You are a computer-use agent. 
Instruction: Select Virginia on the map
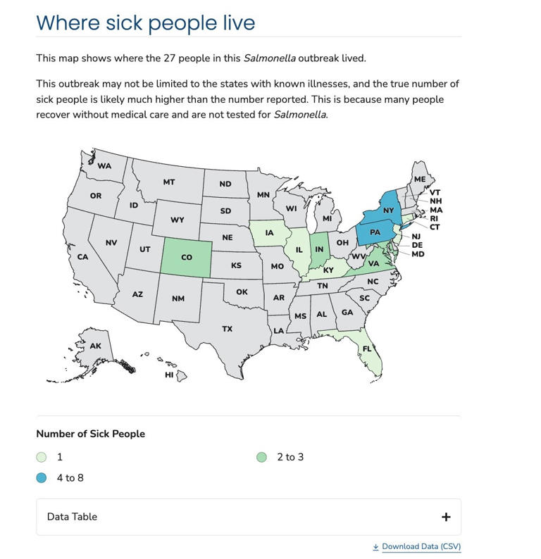tap(373, 264)
